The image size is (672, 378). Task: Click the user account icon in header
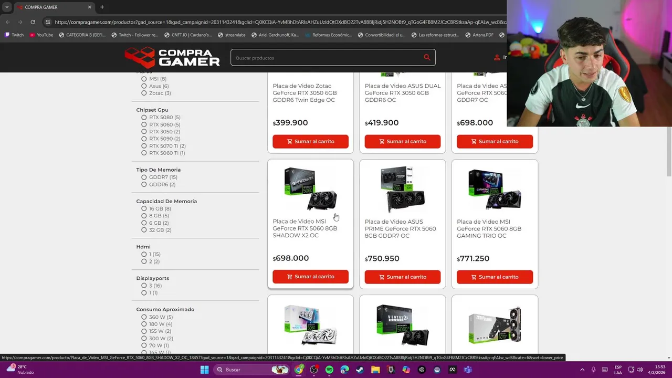tap(497, 57)
